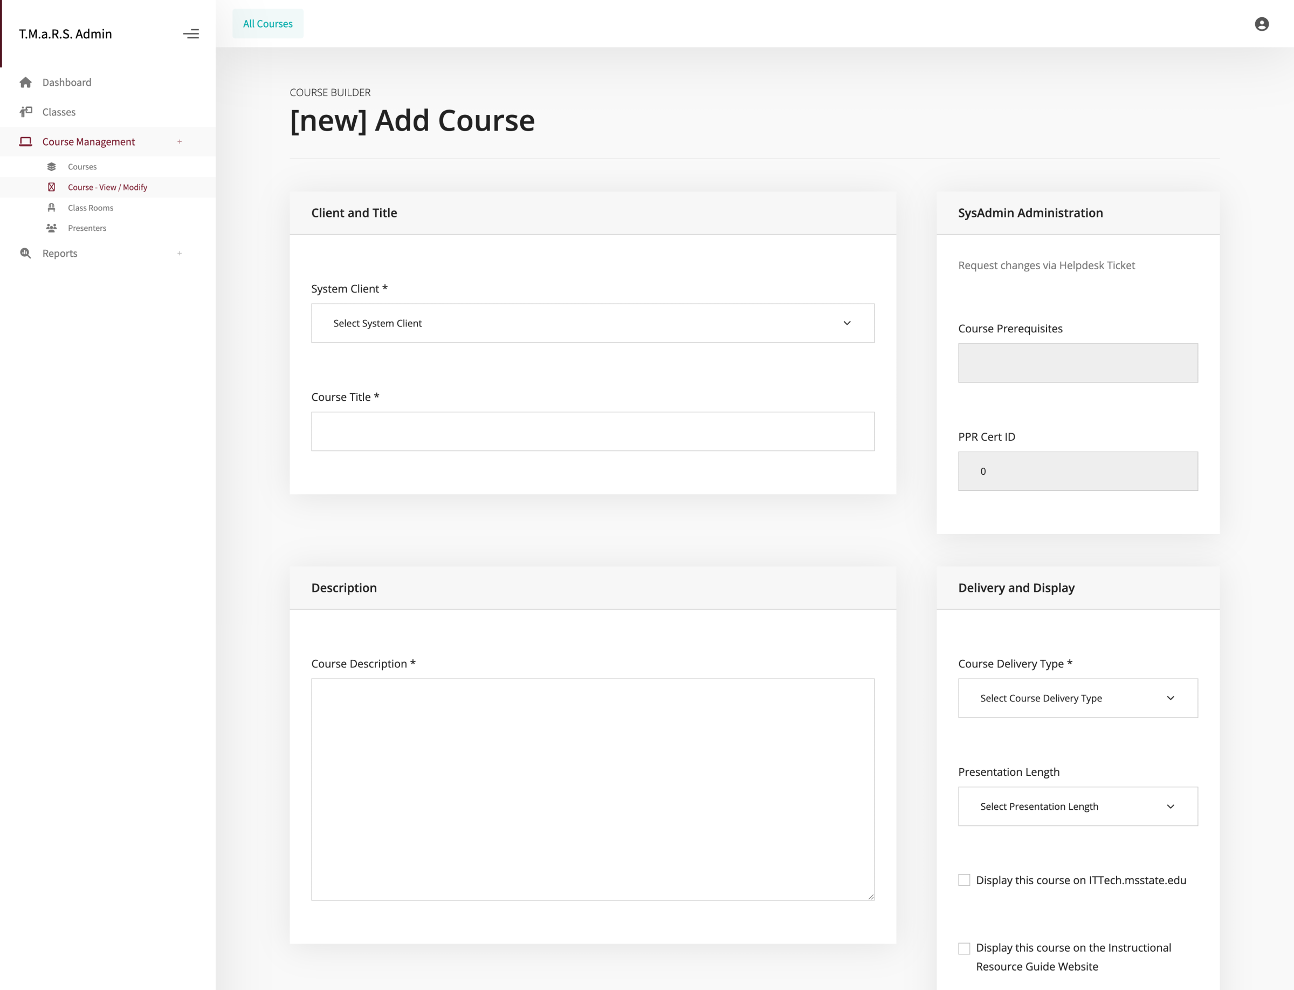Switch to the All Courses tab

267,24
